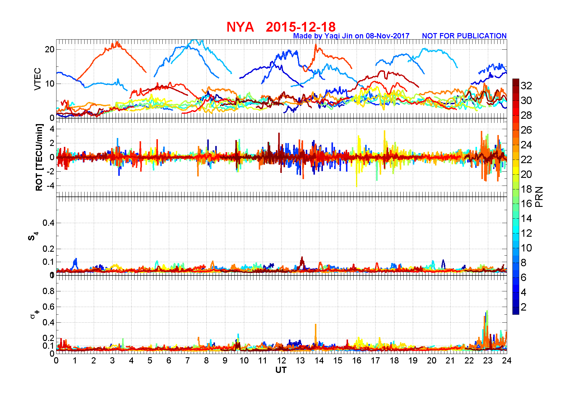Viewport: 563px width, 393px height.
Task: Select the "Made by Yaqi Jin on 08-Nov-2017" credit
Action: tap(351, 36)
